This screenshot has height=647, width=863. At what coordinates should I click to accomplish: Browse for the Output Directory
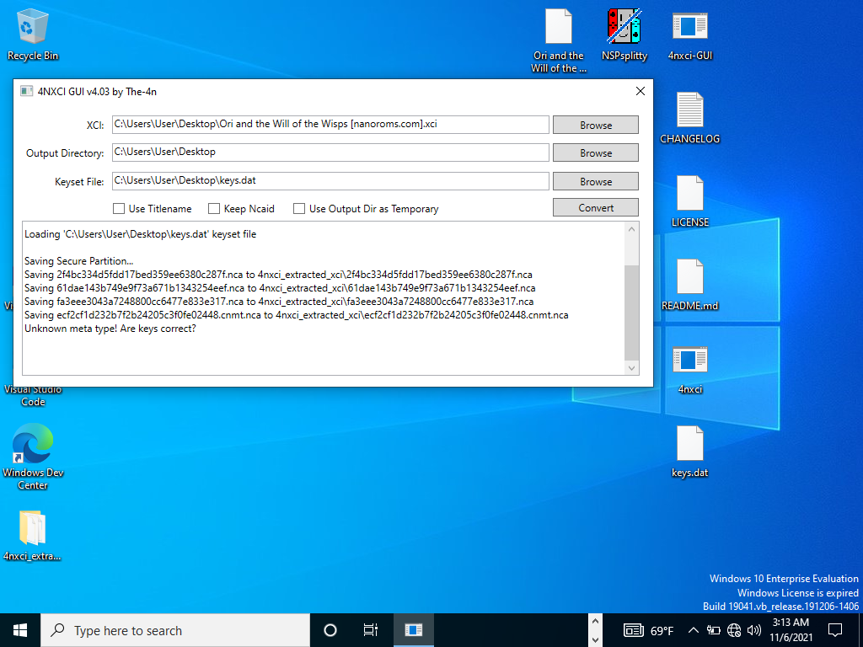click(596, 153)
